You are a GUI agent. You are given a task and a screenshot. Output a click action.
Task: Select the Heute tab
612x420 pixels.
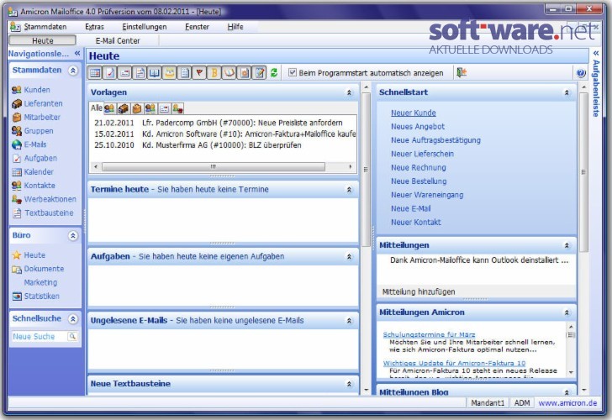[43, 40]
